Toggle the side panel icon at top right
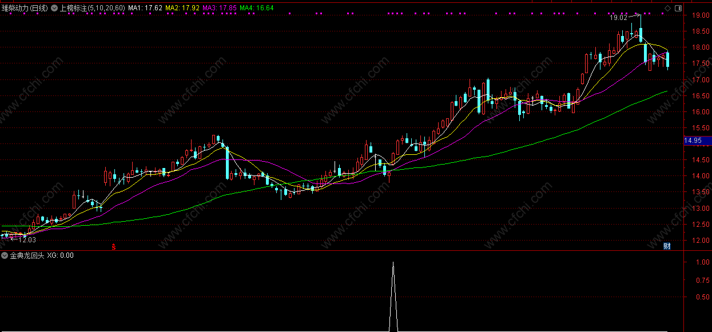The height and width of the screenshot is (332, 712). (678, 8)
